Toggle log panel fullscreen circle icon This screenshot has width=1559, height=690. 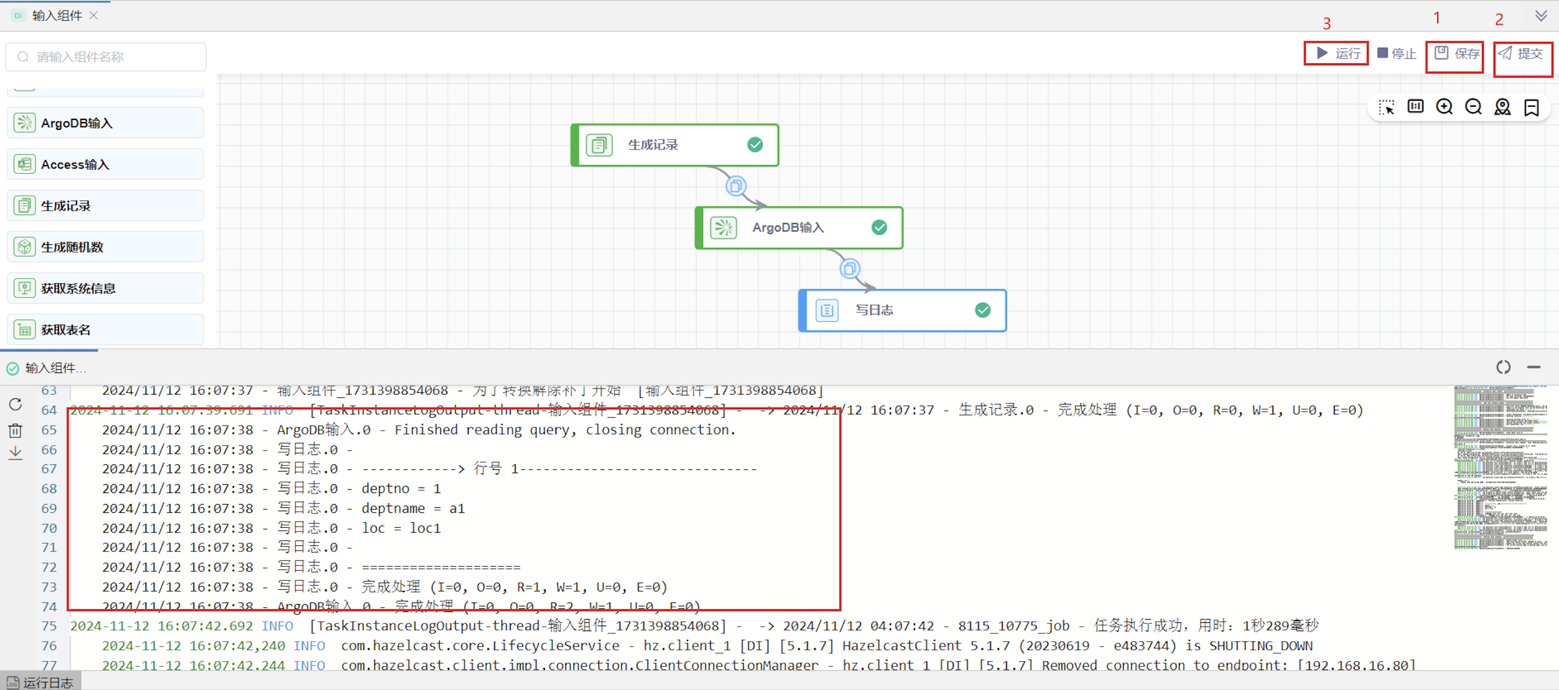tap(1503, 367)
